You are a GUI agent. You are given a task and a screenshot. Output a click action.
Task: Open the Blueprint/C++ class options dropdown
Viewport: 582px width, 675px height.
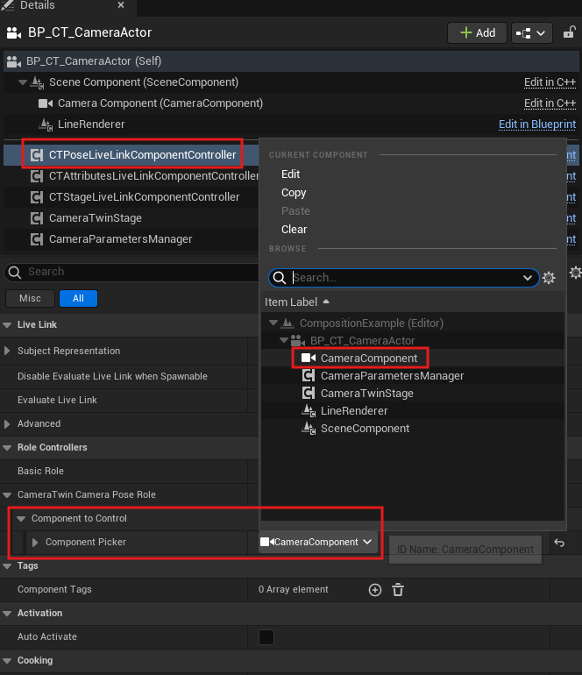click(x=531, y=32)
